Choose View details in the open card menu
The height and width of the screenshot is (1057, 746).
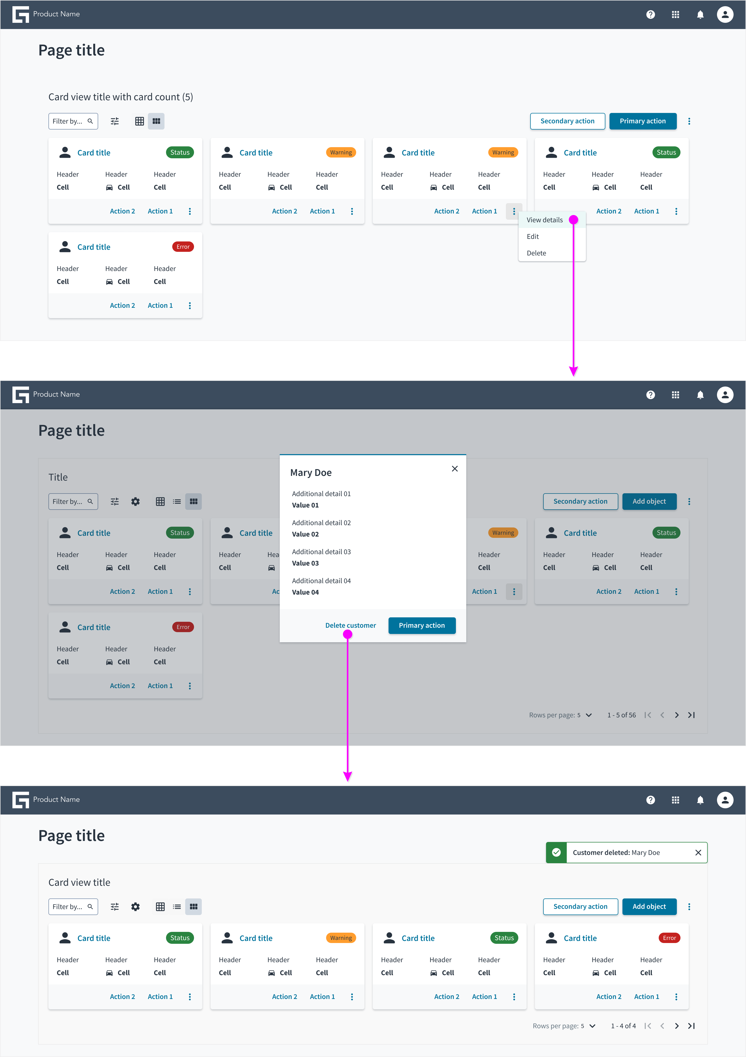552,220
